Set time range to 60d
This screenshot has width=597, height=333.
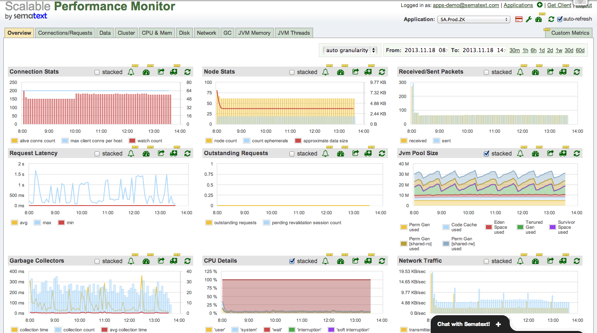pos(580,50)
